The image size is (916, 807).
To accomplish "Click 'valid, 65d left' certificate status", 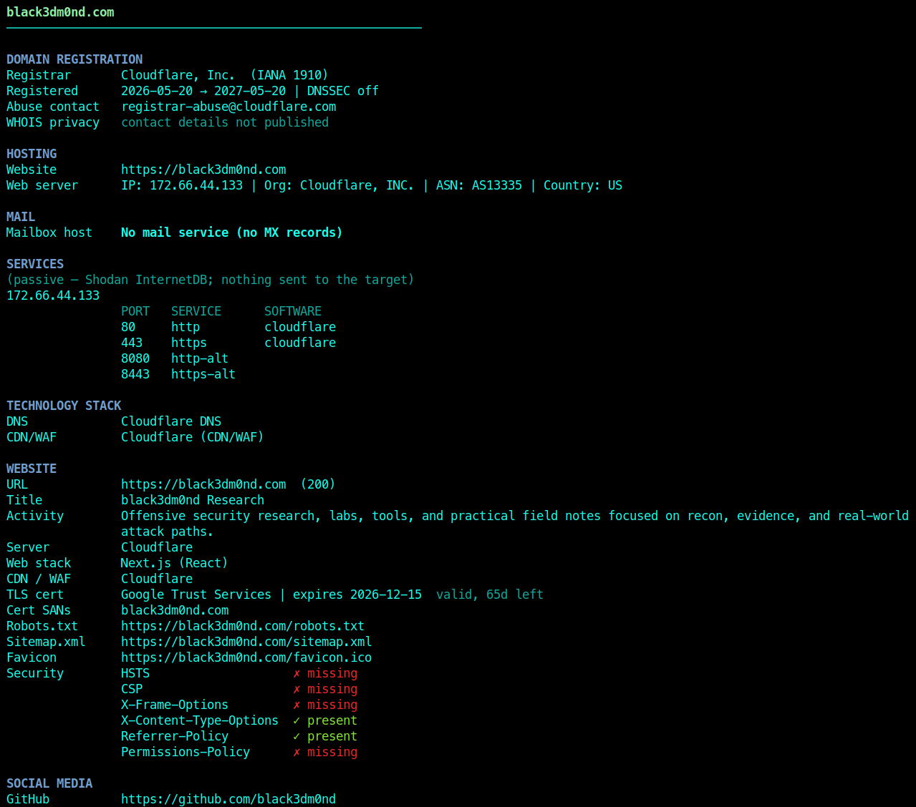I will tap(490, 595).
